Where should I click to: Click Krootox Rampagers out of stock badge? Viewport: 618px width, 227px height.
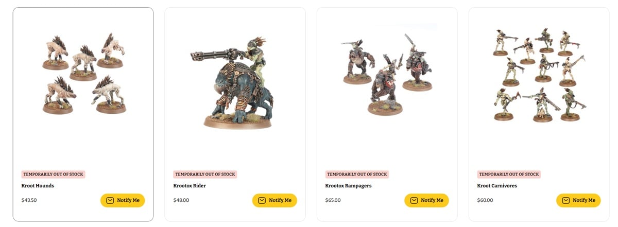[357, 174]
